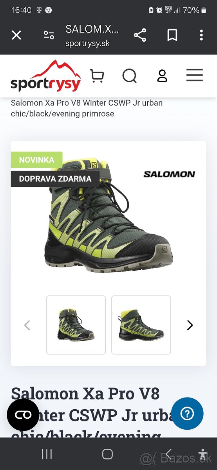
Task: Open the three-dot browser menu
Action: click(x=201, y=35)
